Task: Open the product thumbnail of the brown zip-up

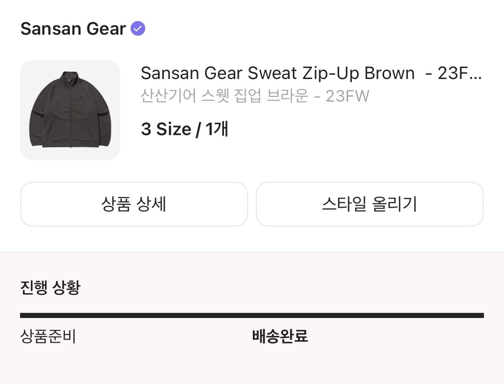Action: 70,109
